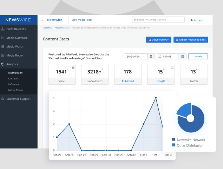This screenshot has height=169, width=223.
Task: Click the Media Room sidebar icon
Action: point(2,56)
